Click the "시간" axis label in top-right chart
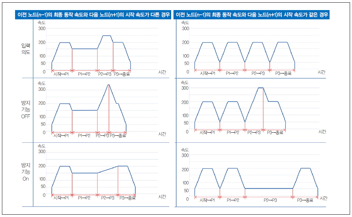 321,72
